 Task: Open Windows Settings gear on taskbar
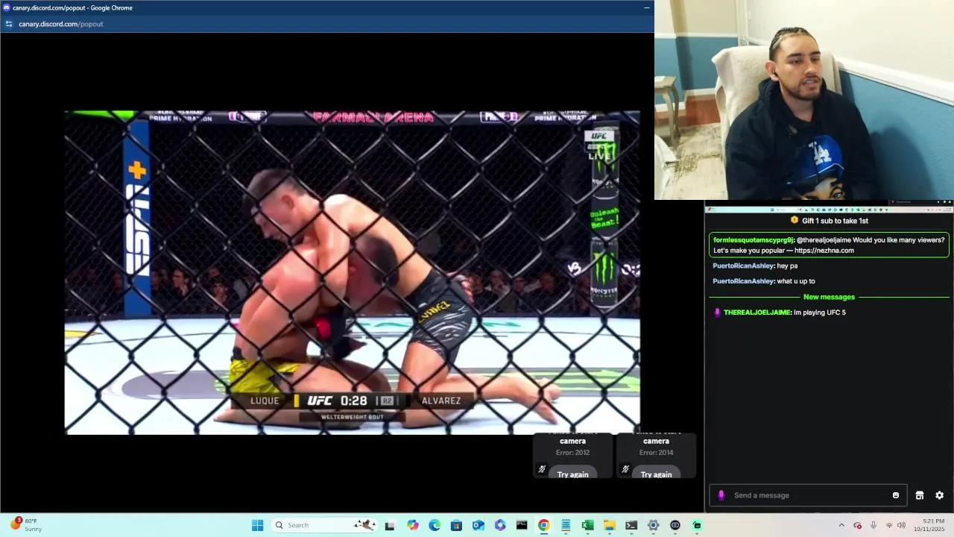653,525
